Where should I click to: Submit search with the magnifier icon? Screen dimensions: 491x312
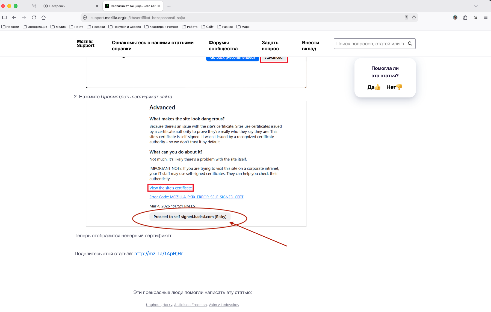tap(410, 44)
